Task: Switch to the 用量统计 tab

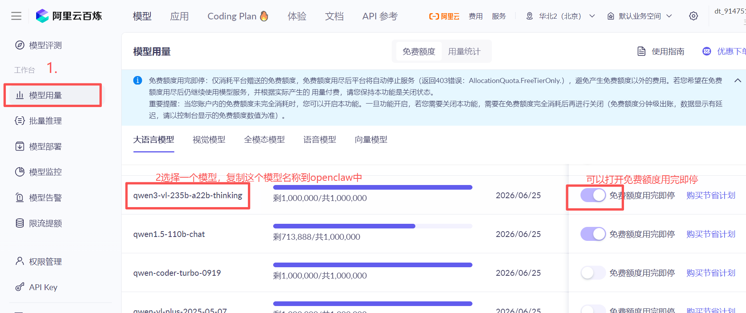Action: pos(464,51)
